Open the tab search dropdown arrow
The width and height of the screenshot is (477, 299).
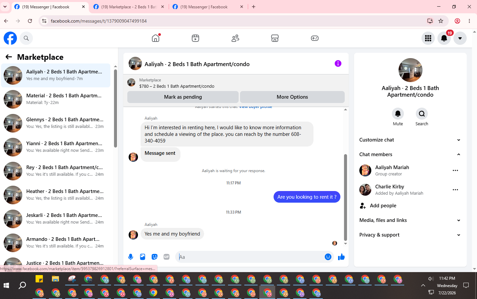coord(5,7)
